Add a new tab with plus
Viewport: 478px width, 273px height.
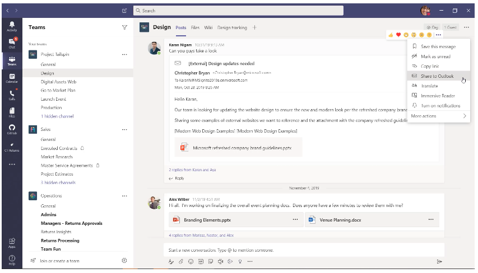(x=254, y=27)
